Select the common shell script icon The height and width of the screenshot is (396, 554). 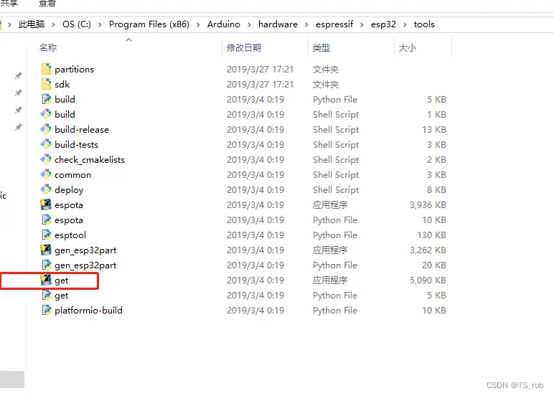46,174
